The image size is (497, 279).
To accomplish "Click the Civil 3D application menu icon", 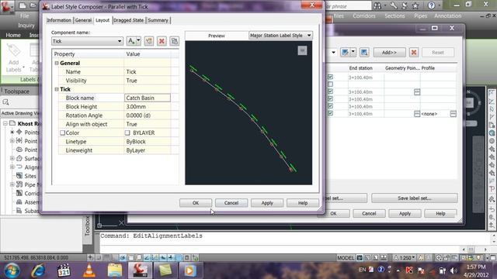I will tap(7, 6).
